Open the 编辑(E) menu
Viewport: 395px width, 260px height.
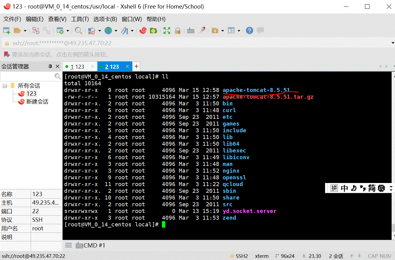(35, 19)
